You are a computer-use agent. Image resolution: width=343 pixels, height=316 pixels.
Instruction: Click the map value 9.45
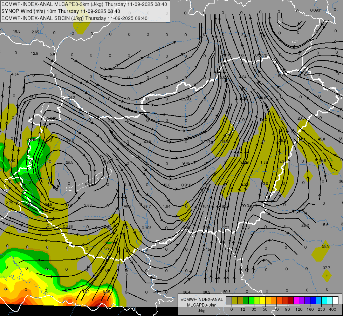(186, 163)
